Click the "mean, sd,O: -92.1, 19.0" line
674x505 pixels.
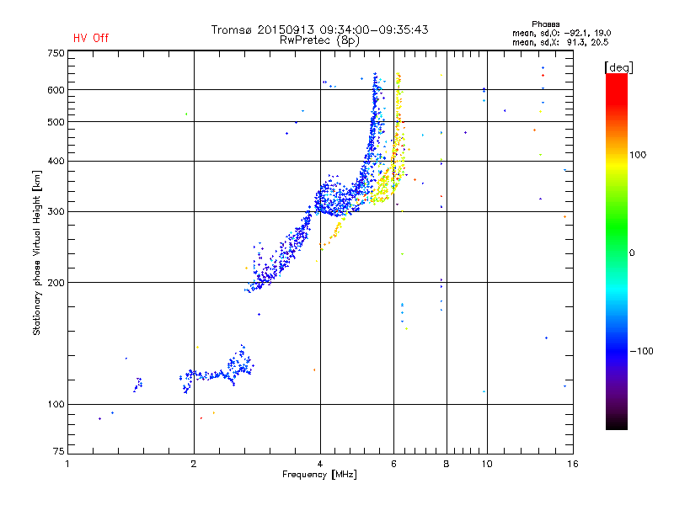561,33
